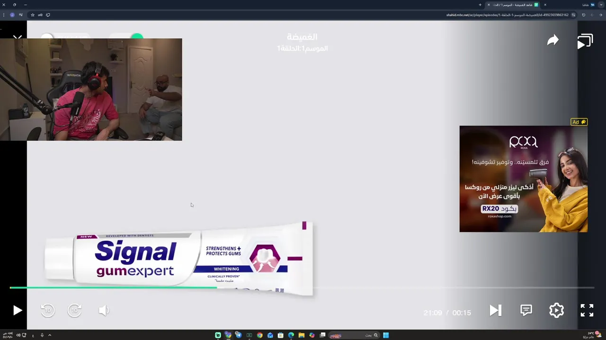606x340 pixels.
Task: Open system volume tray icon
Action: pyautogui.click(x=18, y=335)
